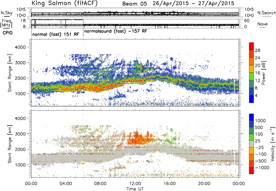Click the '28' power colorbar tick

pyautogui.click(x=257, y=50)
